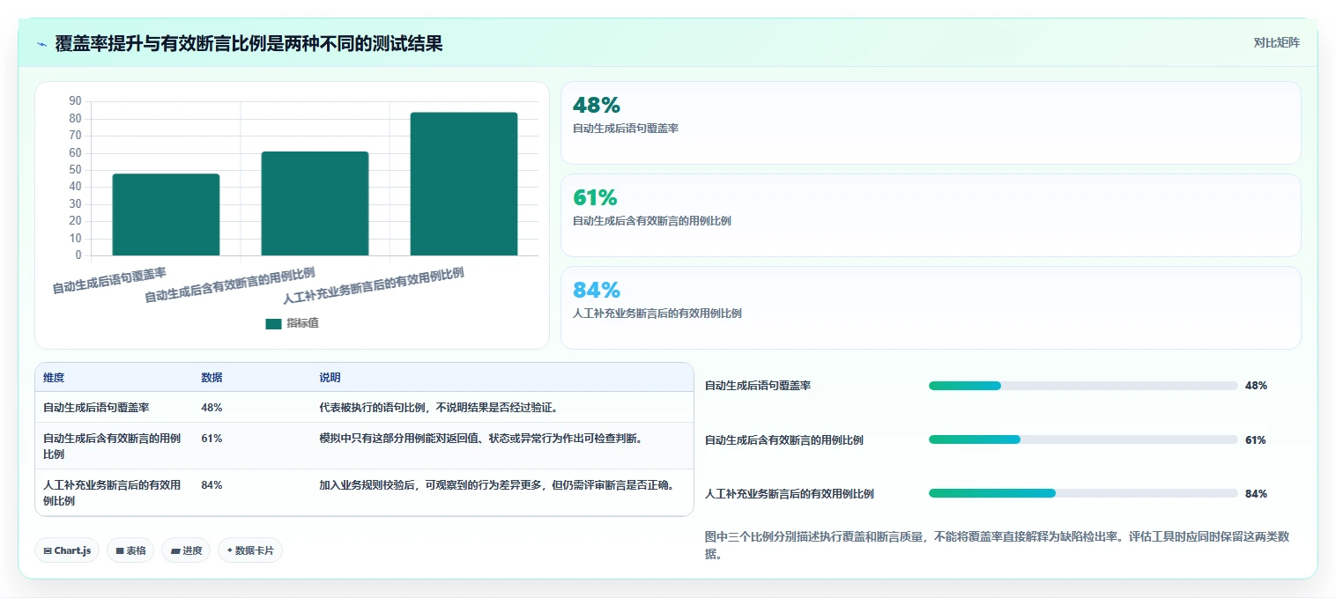Click table cell 自动生成后含有效断言的用例比例
Image resolution: width=1336 pixels, height=598 pixels.
(113, 446)
